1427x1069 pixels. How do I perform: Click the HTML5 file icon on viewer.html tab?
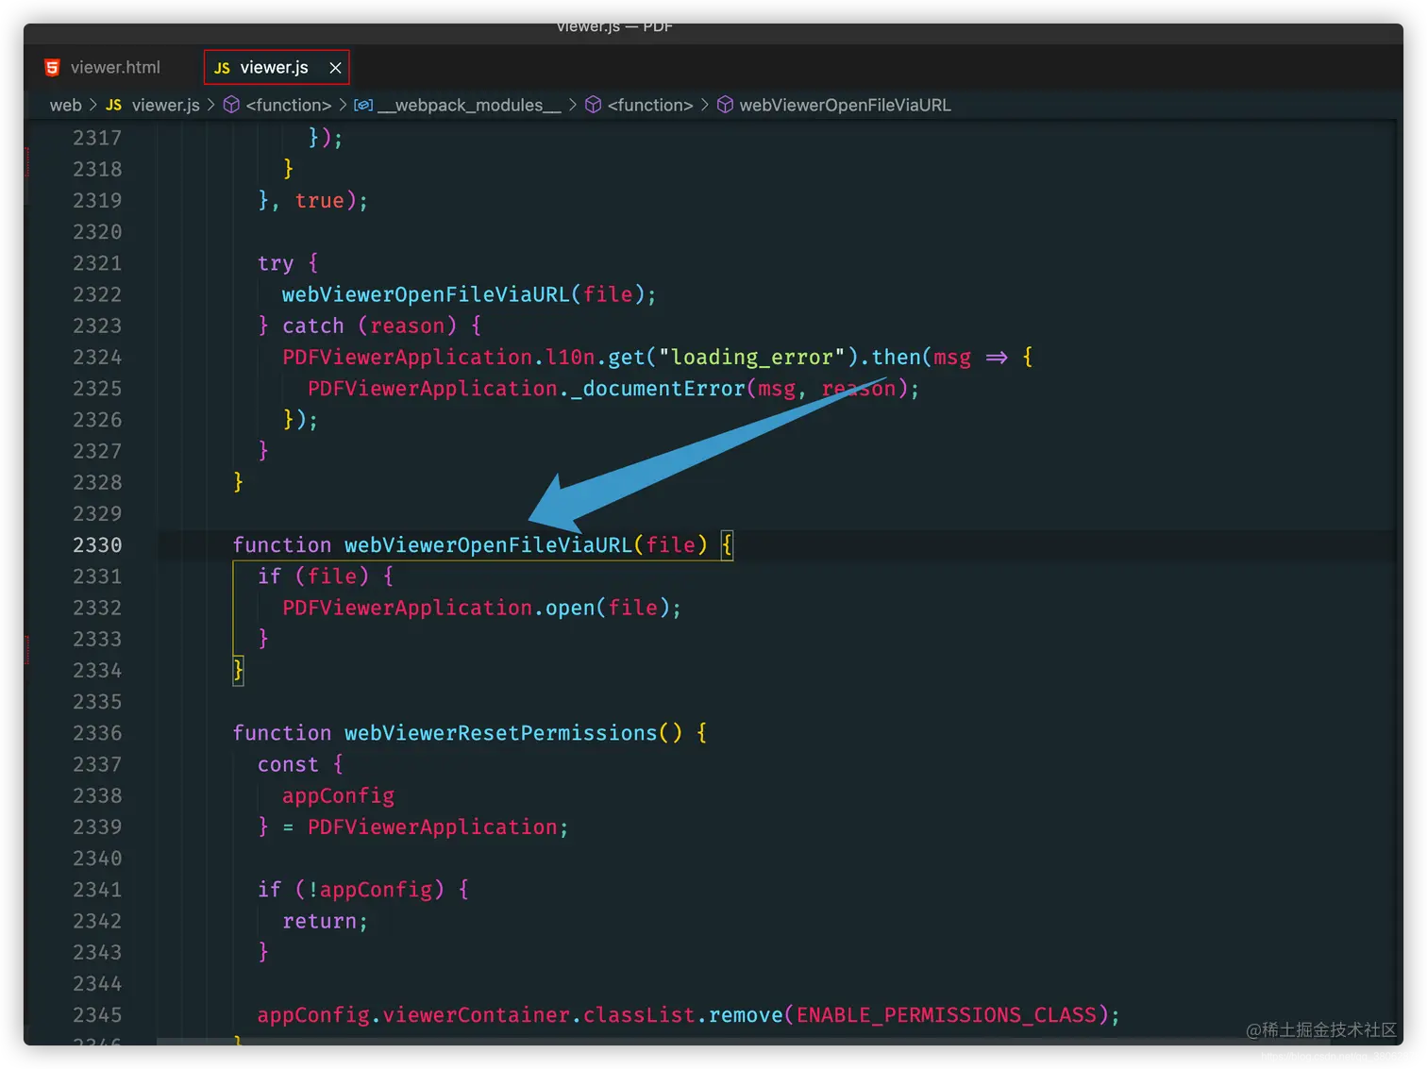pos(52,67)
